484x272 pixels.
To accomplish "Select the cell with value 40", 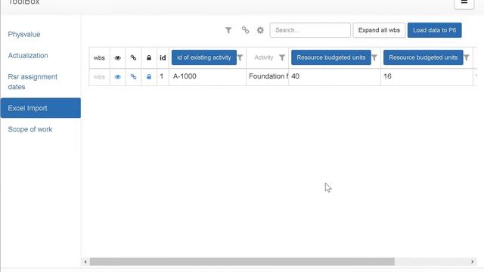I will [334, 76].
